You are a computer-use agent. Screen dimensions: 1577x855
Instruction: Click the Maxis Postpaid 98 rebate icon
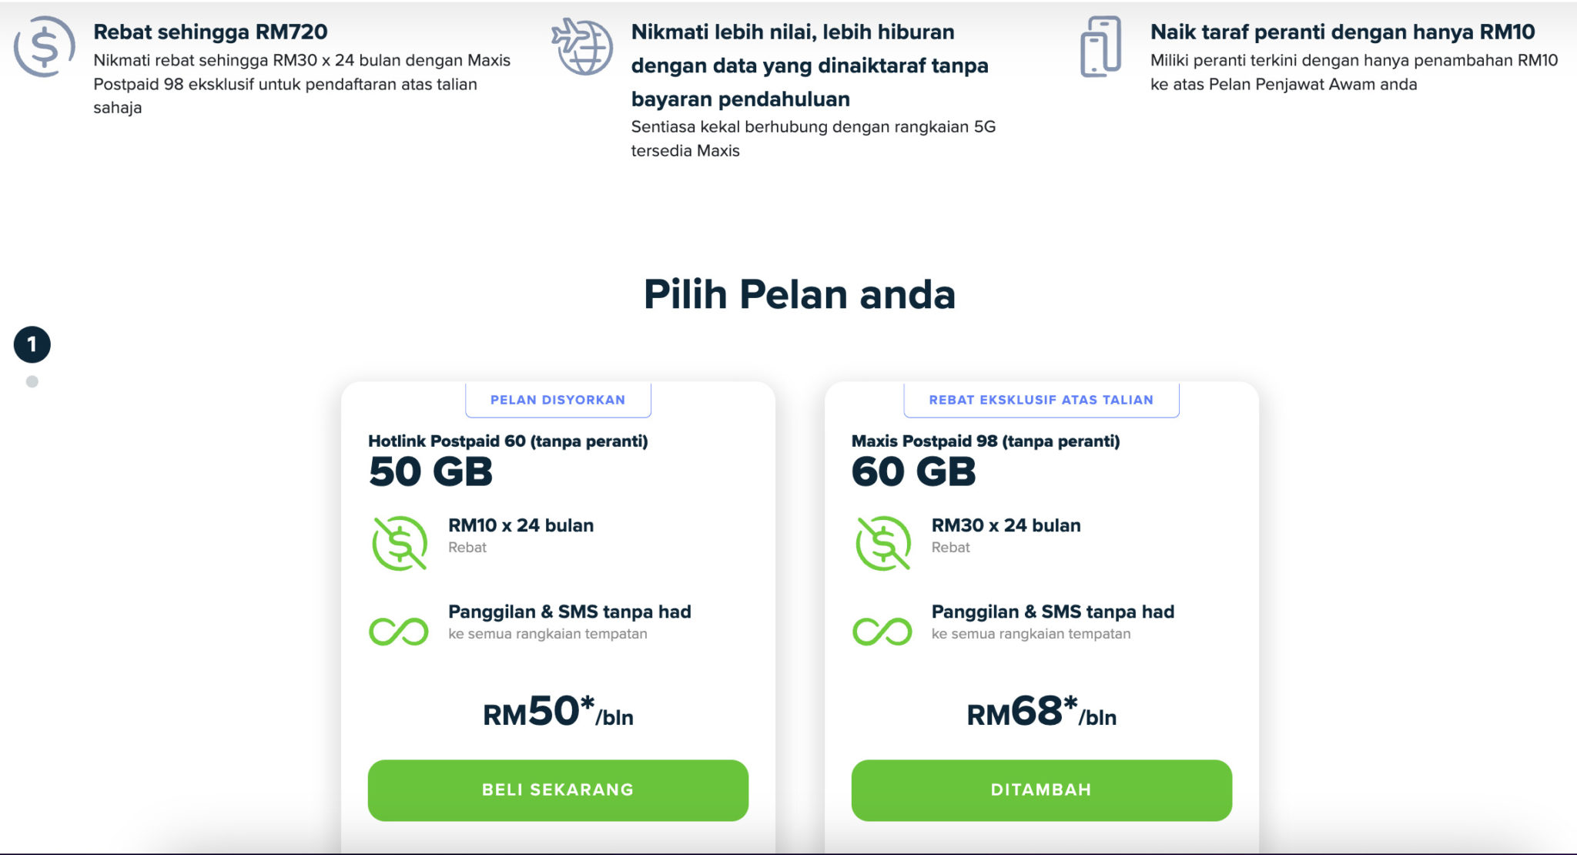tap(882, 543)
